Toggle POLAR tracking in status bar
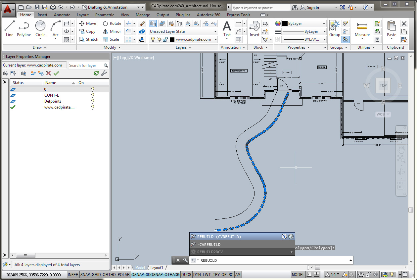This screenshot has height=280, width=417. (124, 275)
